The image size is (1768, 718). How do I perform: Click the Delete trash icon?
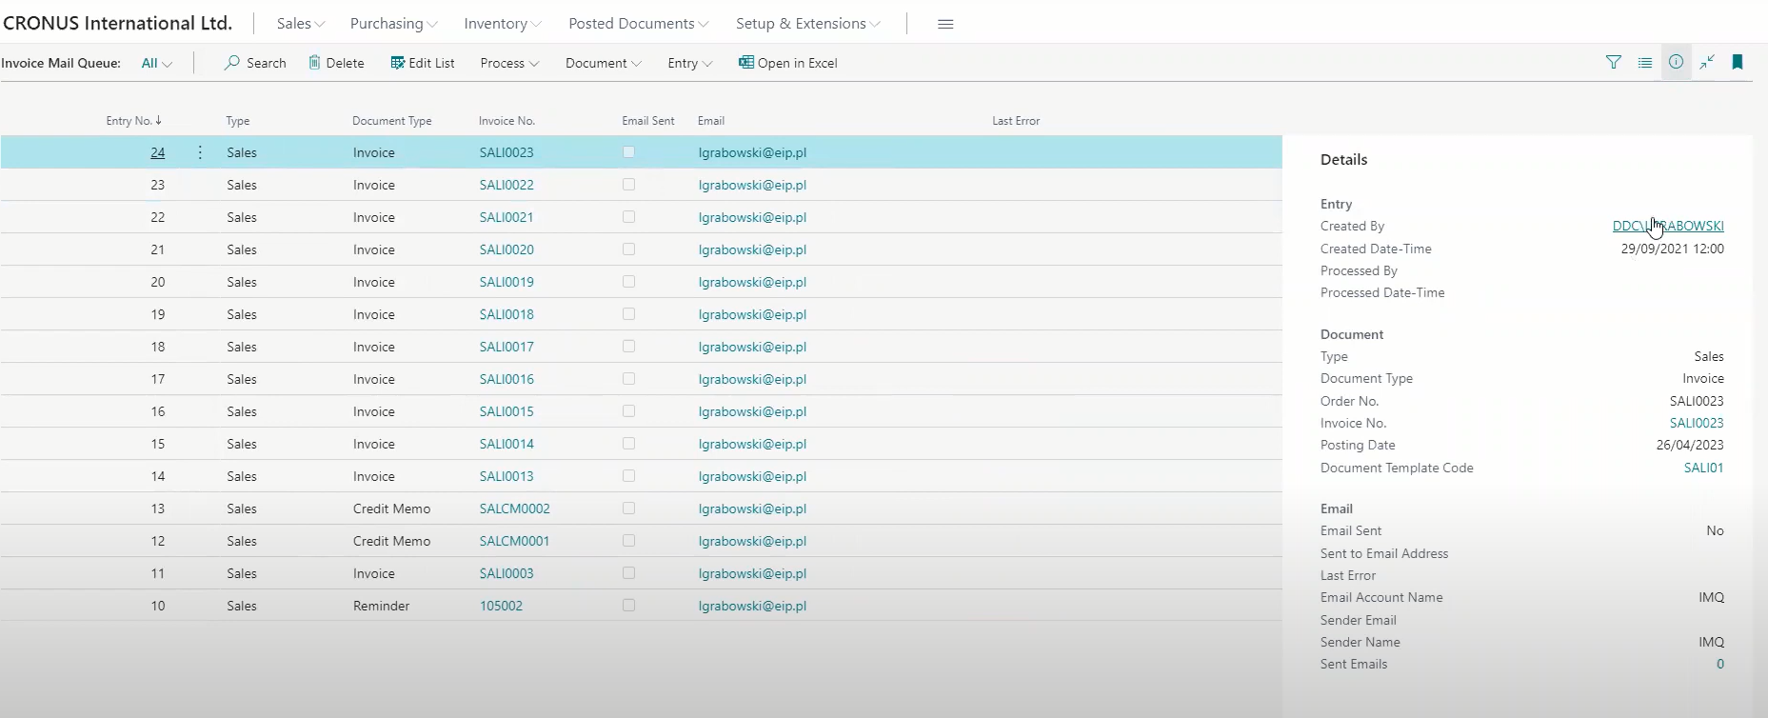pos(314,63)
